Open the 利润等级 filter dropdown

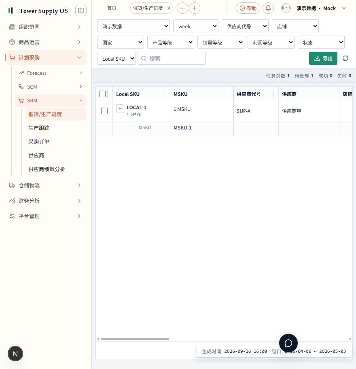tap(271, 42)
